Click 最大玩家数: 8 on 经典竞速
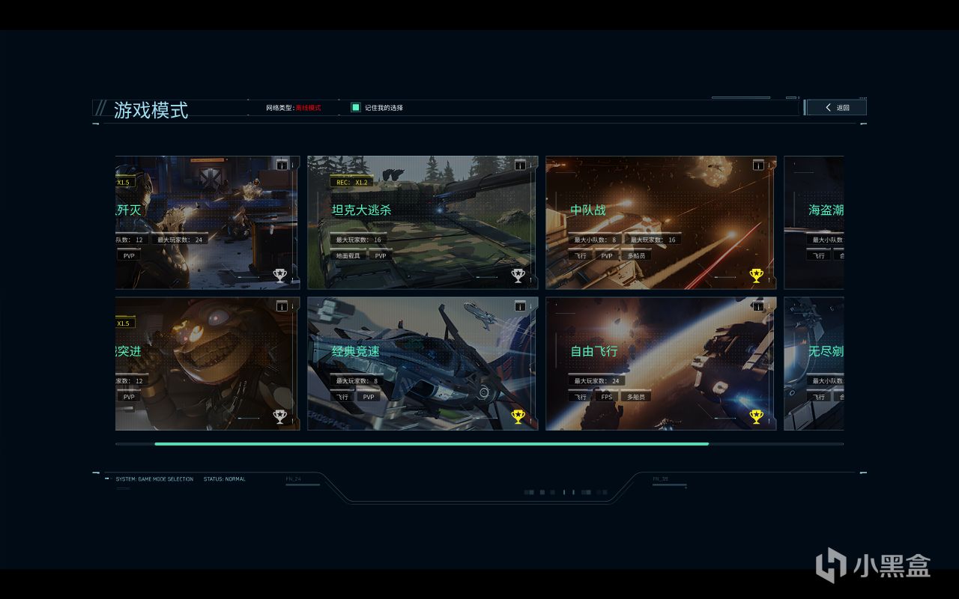Screen dimensions: 959x599 tap(357, 380)
